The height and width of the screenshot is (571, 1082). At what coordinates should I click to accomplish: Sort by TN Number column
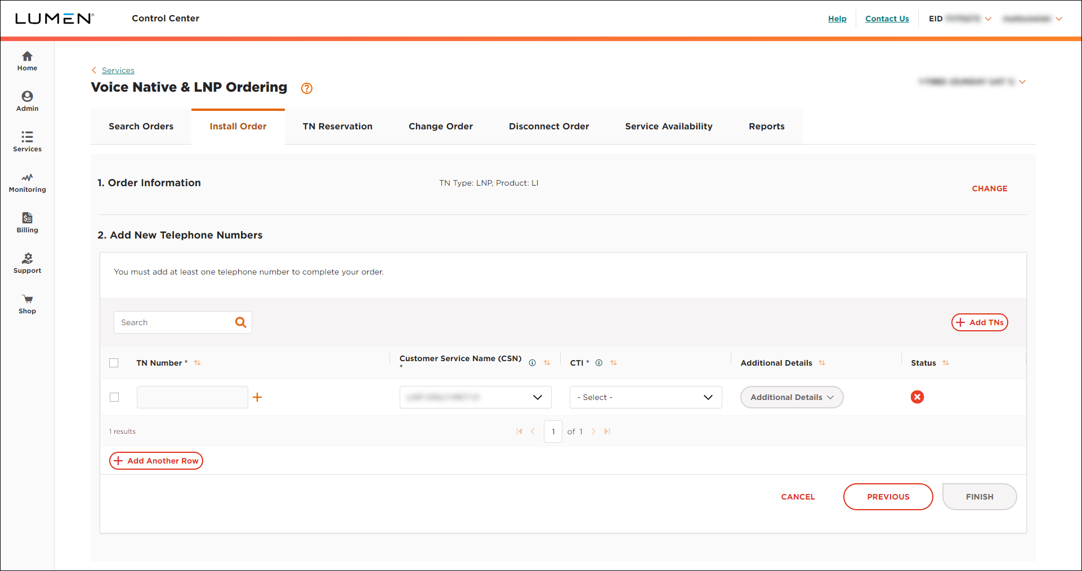pyautogui.click(x=197, y=363)
